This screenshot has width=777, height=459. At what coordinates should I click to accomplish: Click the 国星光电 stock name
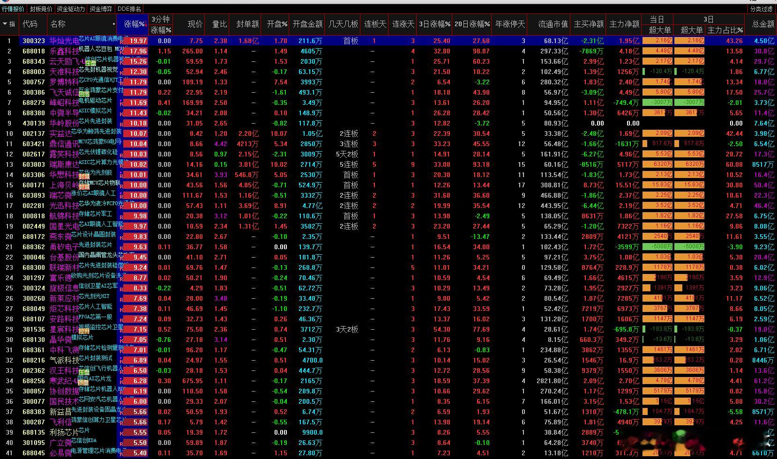[x=65, y=227]
